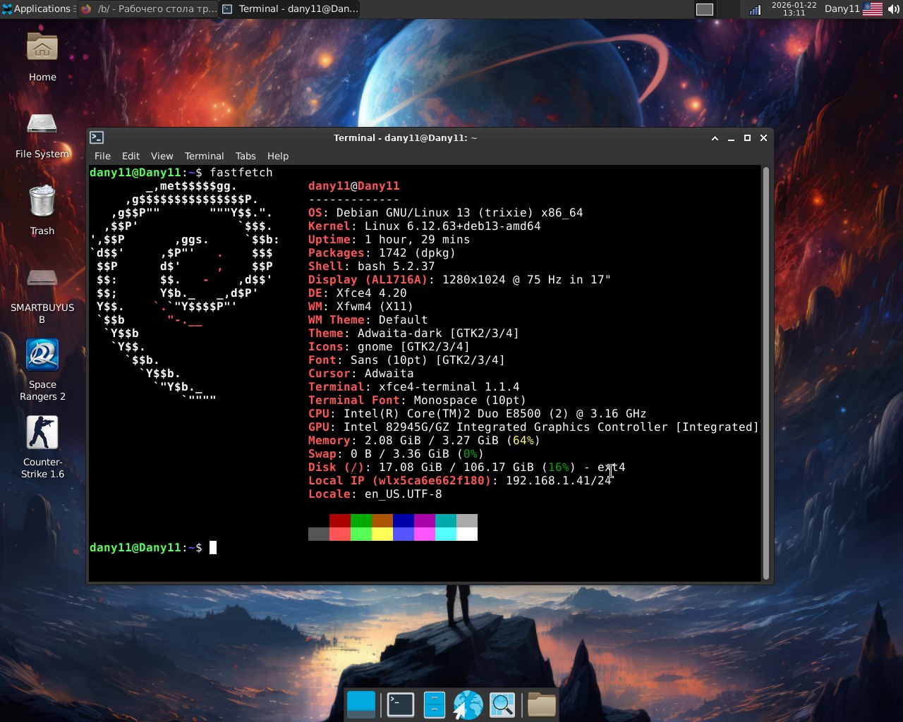
Task: Click the Firefox icon in the taskbar
Action: click(87, 9)
